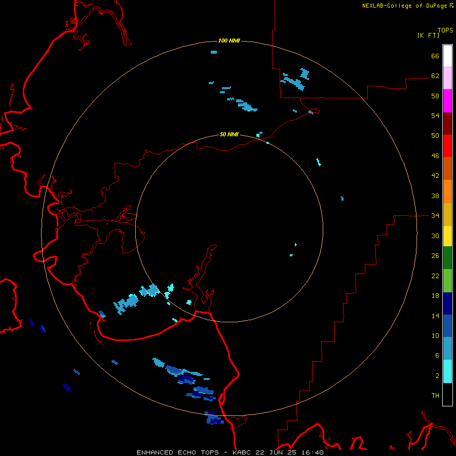Click the black TH swatch in the legend
Screen dimensions: 456x456
coord(447,394)
